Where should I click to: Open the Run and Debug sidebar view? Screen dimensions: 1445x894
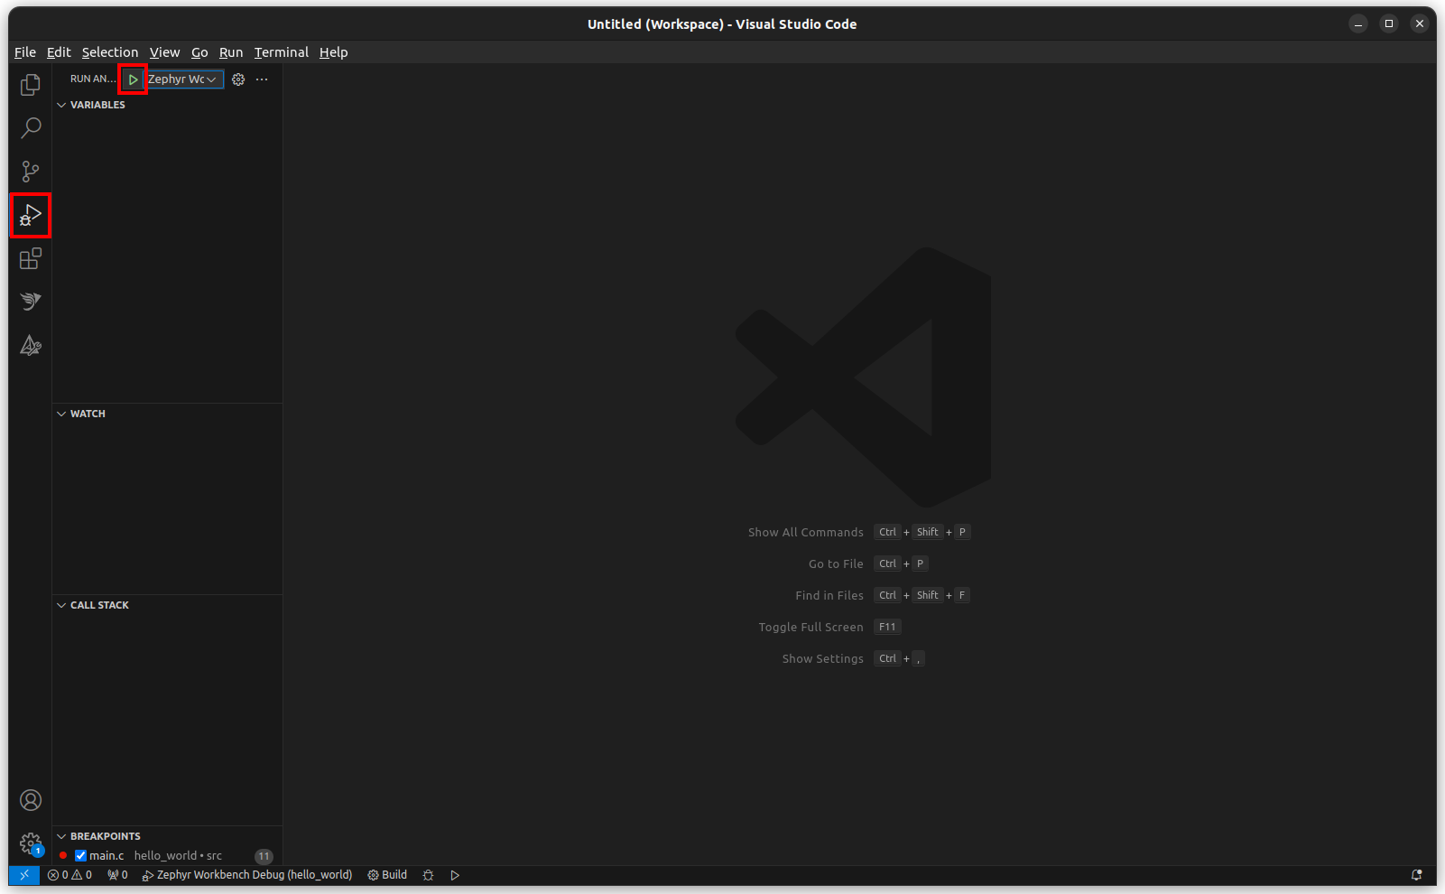click(30, 215)
